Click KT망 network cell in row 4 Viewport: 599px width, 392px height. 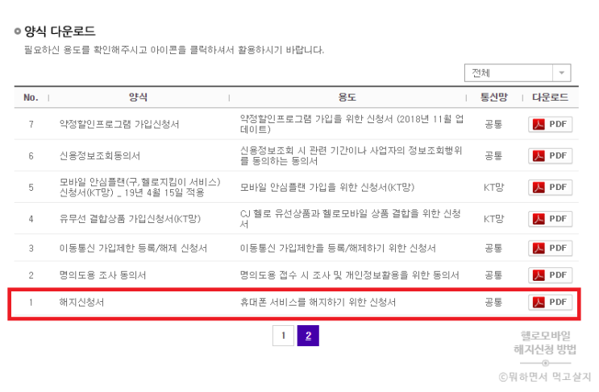[x=493, y=219]
